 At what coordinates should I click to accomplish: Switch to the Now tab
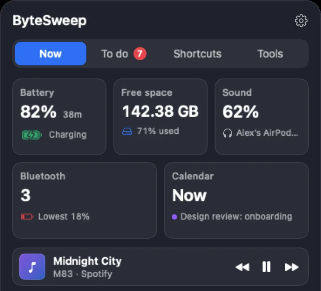point(51,54)
